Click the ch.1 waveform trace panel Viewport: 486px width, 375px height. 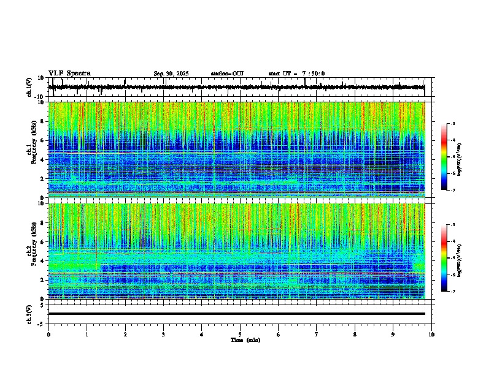coord(241,87)
